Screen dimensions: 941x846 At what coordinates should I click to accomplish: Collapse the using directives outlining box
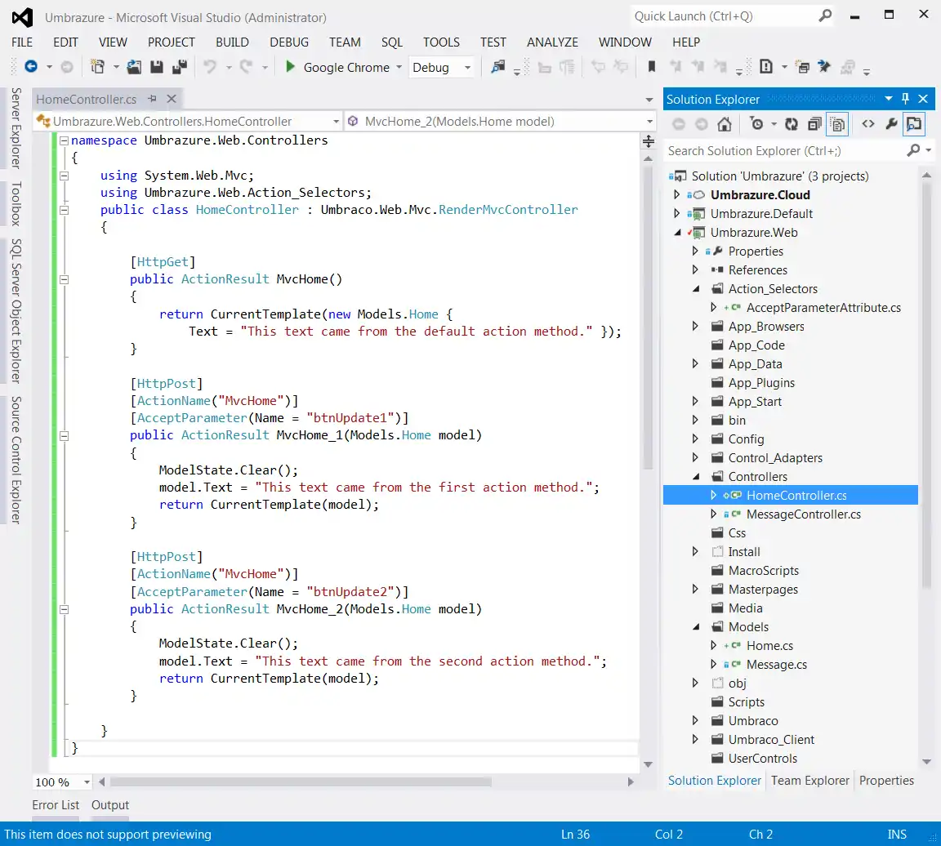(x=64, y=176)
